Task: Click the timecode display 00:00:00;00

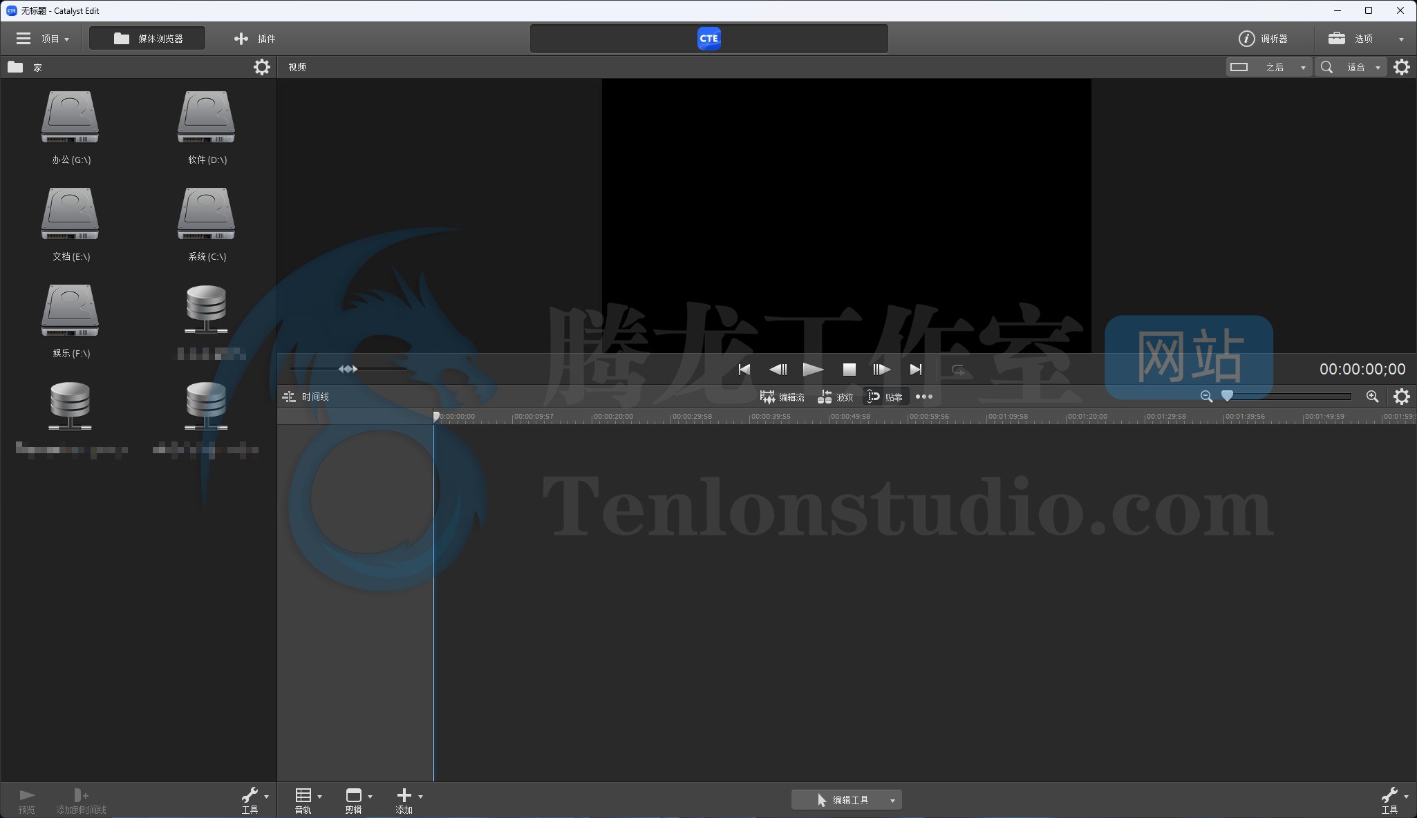Action: [1362, 369]
